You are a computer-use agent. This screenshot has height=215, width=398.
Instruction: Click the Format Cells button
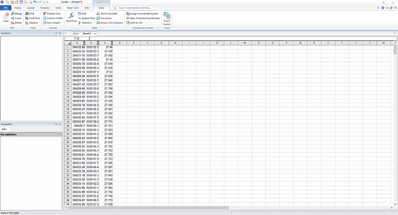[52, 14]
